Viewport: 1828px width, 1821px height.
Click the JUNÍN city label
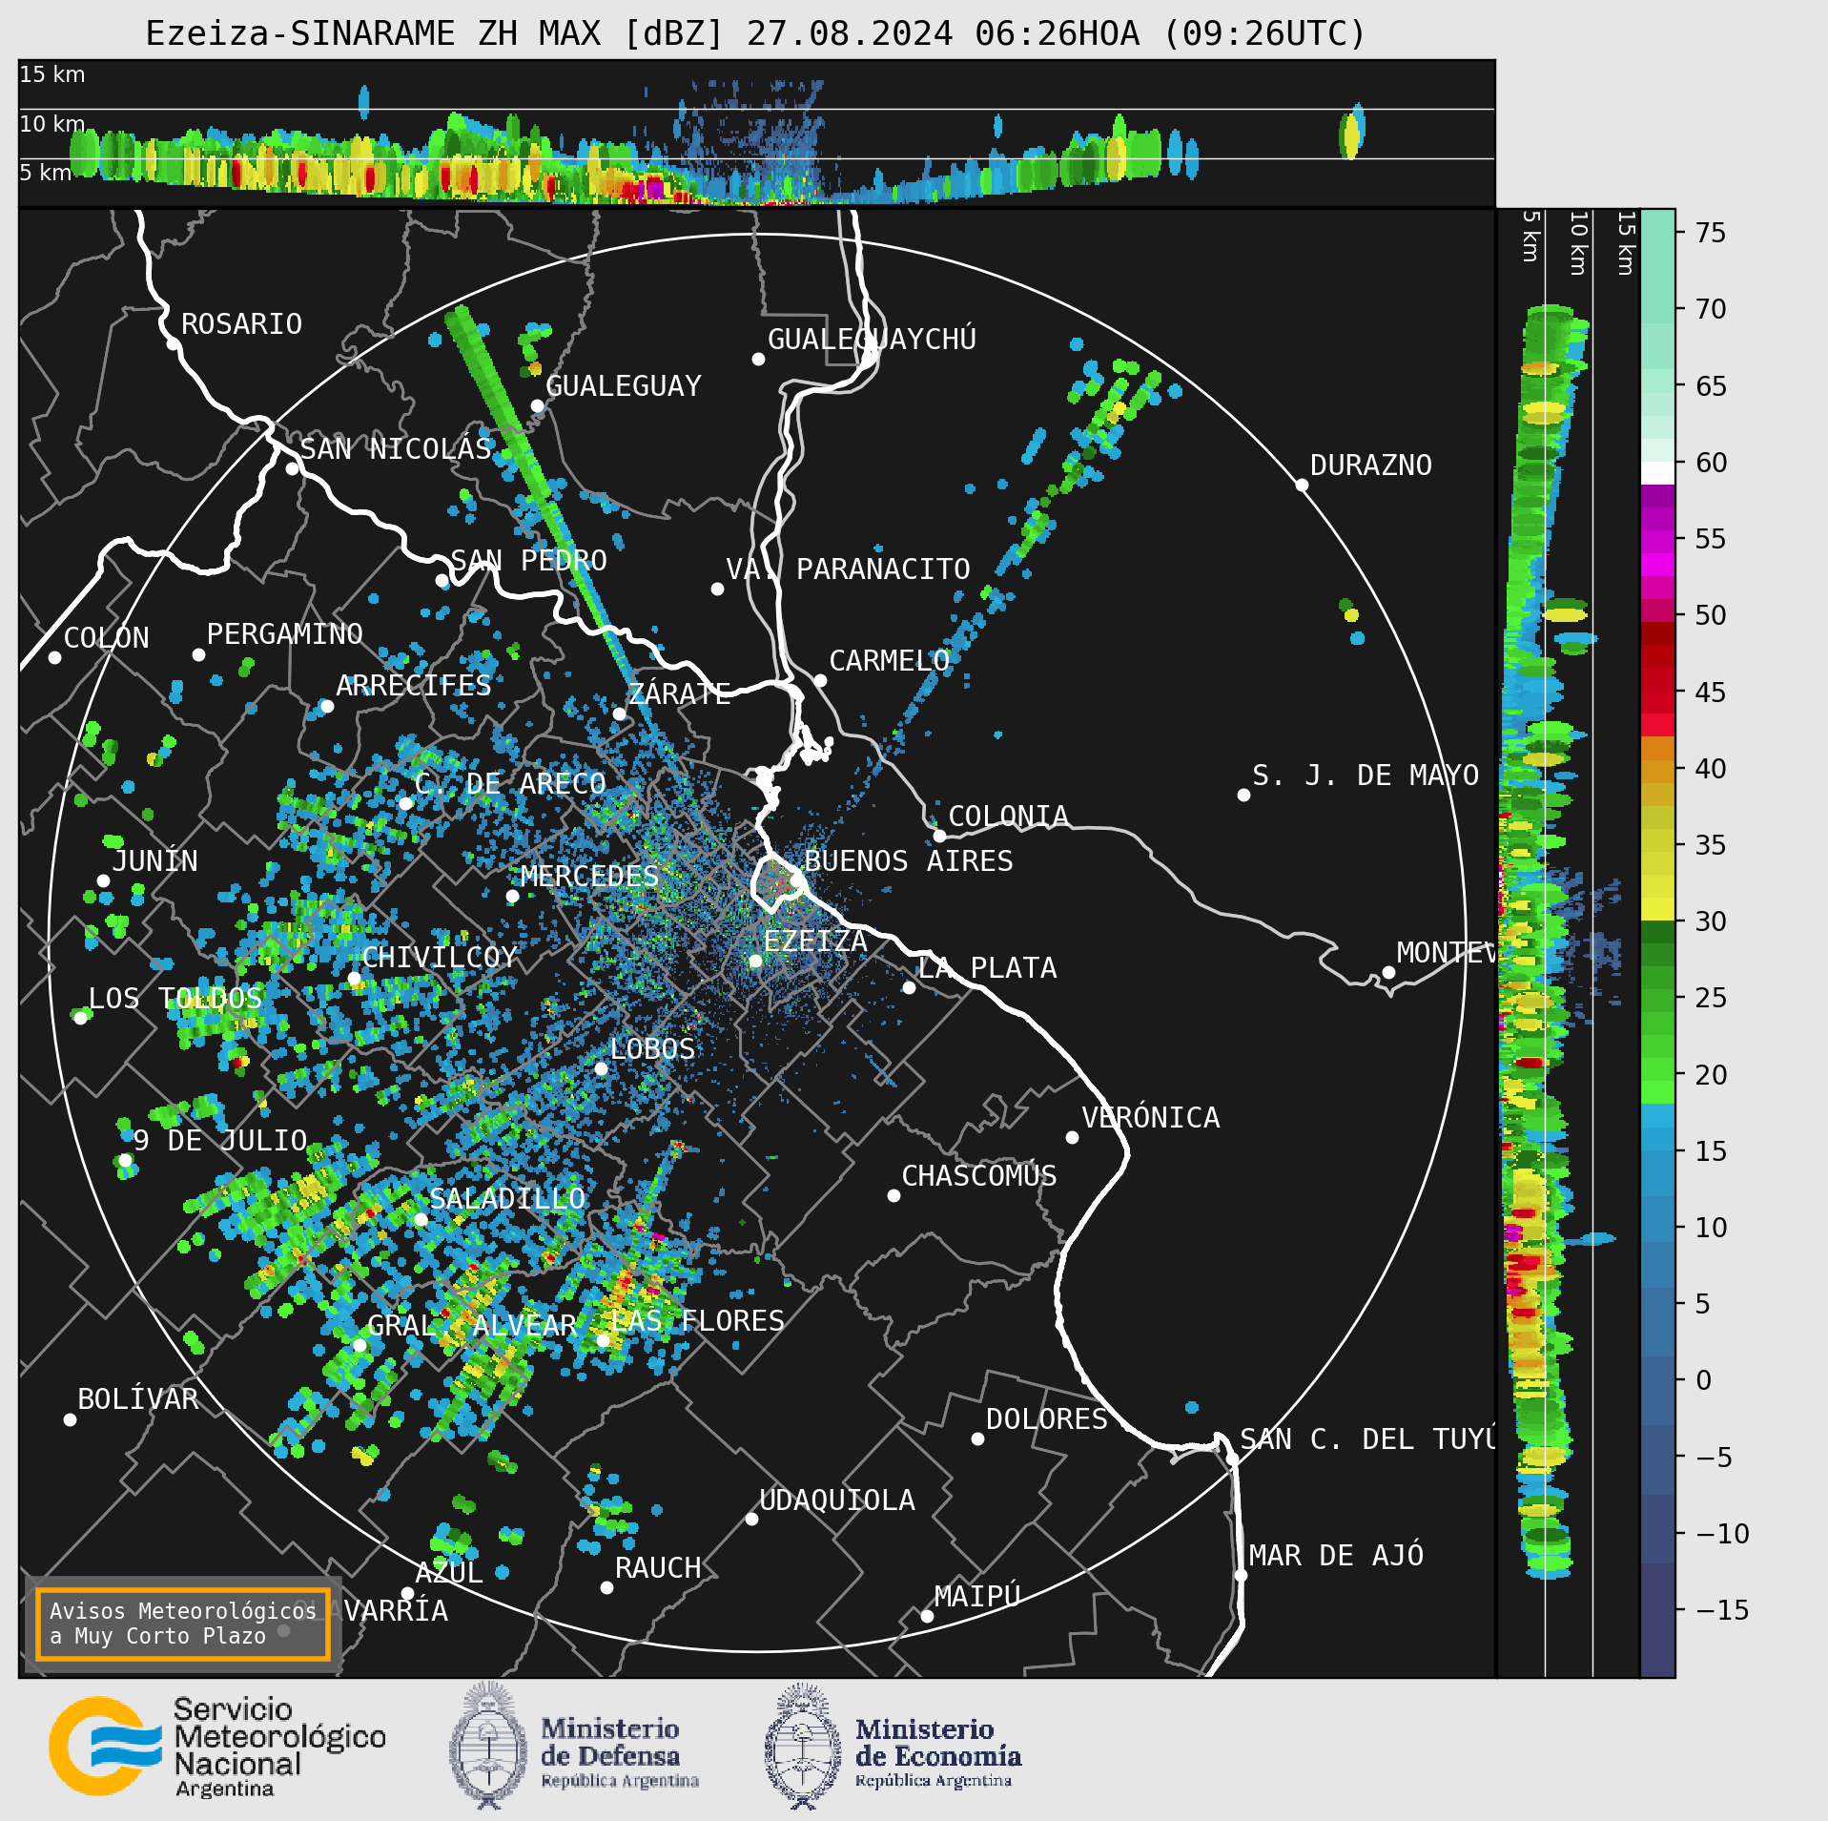point(154,860)
